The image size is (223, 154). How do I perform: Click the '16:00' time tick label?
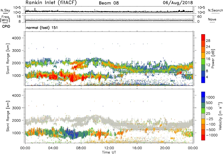pos(137,148)
